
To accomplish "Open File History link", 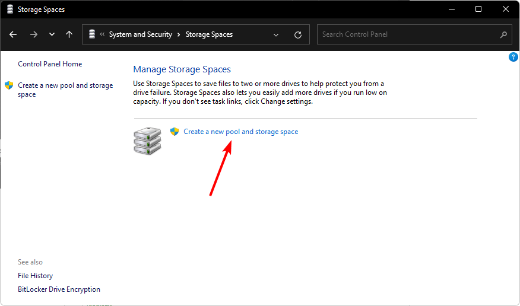I will 35,276.
